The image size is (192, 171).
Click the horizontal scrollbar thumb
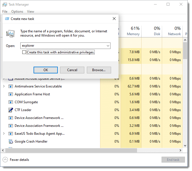pos(71,150)
